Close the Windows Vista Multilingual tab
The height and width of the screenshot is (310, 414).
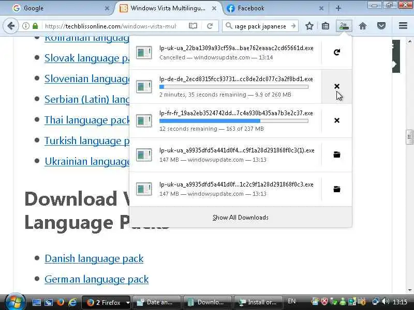pyautogui.click(x=214, y=8)
